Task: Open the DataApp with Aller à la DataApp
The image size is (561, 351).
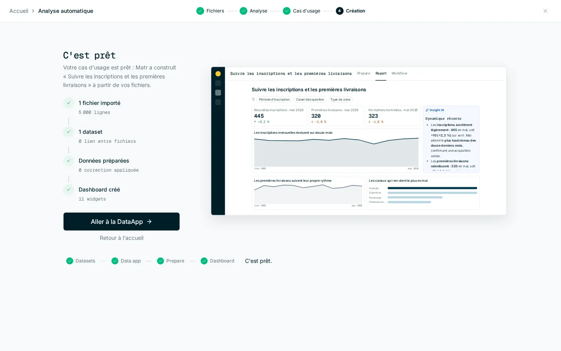Action: pyautogui.click(x=122, y=222)
